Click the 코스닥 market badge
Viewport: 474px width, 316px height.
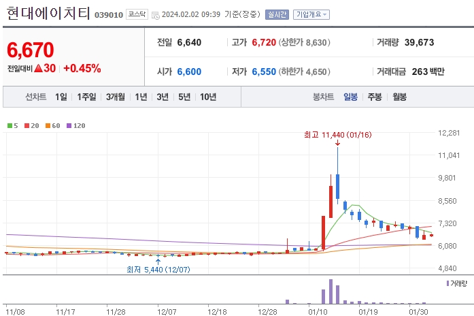[x=137, y=14]
